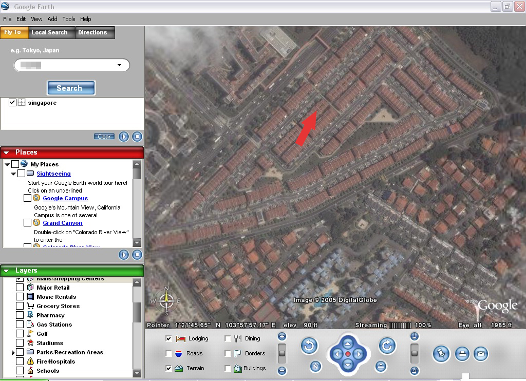This screenshot has width=526, height=381.
Task: Collapse the Places panel
Action: pyautogui.click(x=6, y=153)
